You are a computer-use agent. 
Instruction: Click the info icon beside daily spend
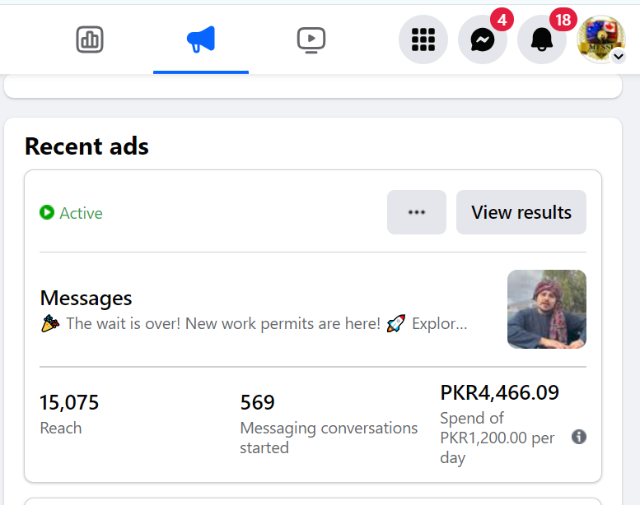[x=579, y=437]
